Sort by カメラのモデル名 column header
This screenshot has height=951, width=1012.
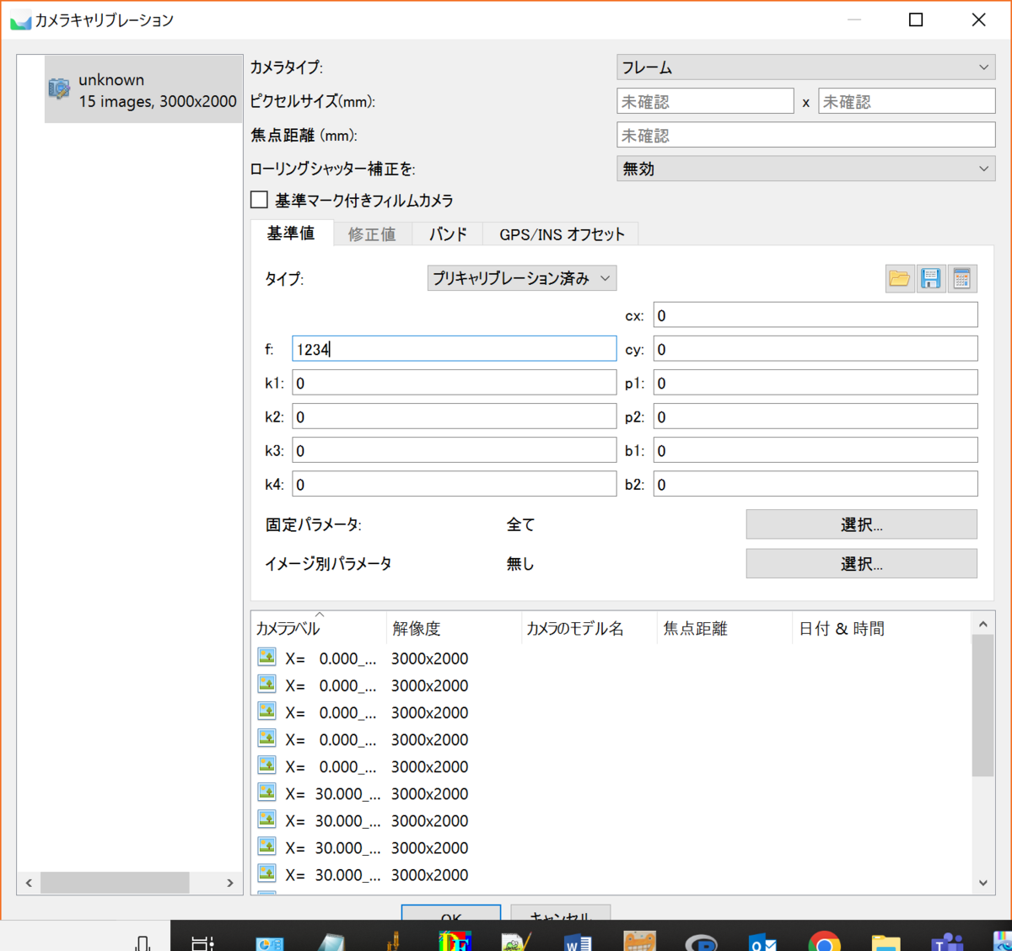(589, 628)
